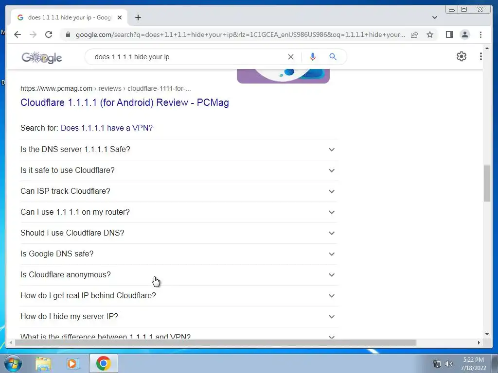Go back to the previous page
The width and height of the screenshot is (498, 373).
[x=18, y=34]
